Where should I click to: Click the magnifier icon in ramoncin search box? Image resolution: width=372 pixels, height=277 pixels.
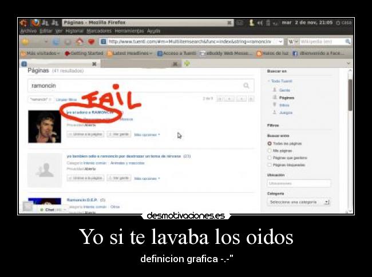247,86
